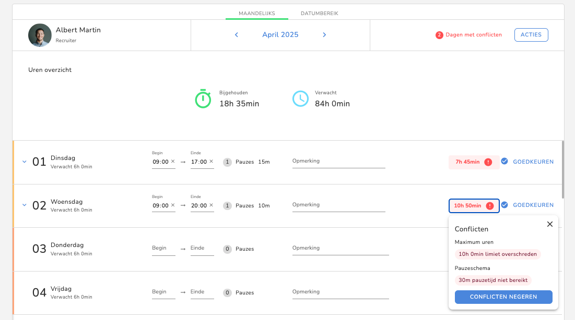
Task: Click '10h 0min limiet overschreden' chip
Action: [498, 254]
